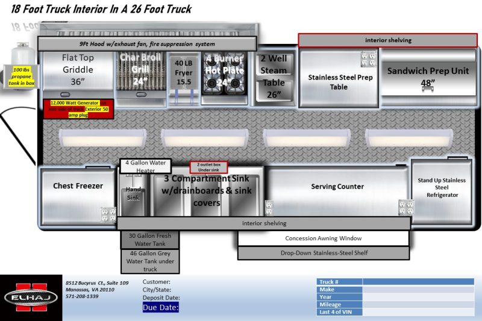Screen dimensions: 482x321
Task: Click the 18 Foot Truck Interior title
Action: (x=101, y=9)
